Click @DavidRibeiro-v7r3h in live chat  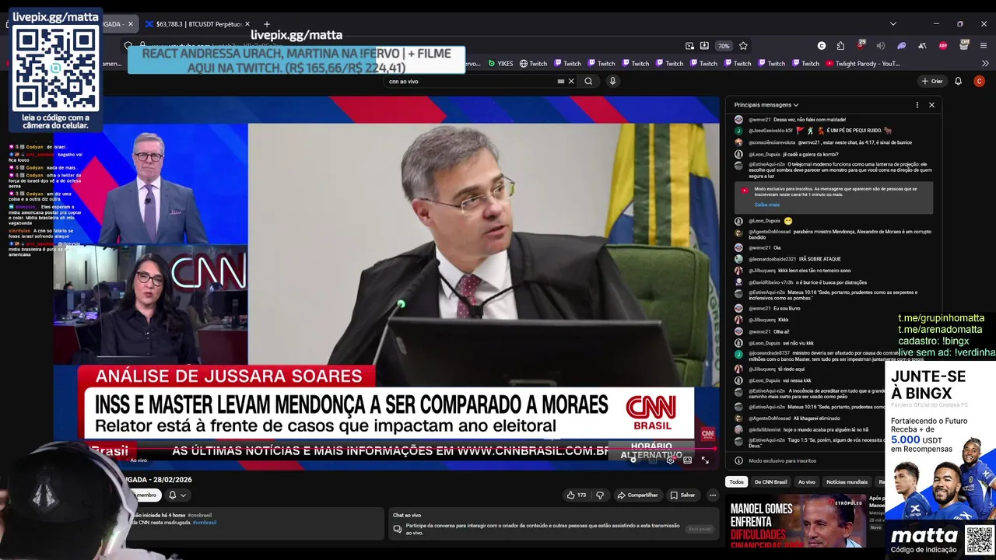tap(771, 282)
